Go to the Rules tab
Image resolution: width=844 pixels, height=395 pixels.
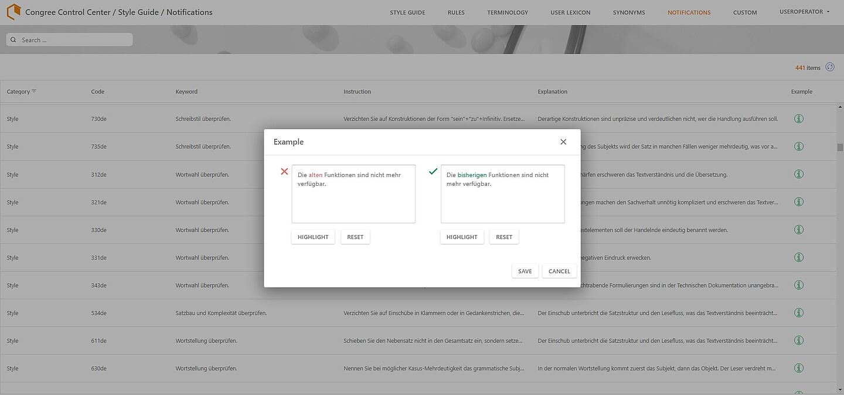(456, 12)
